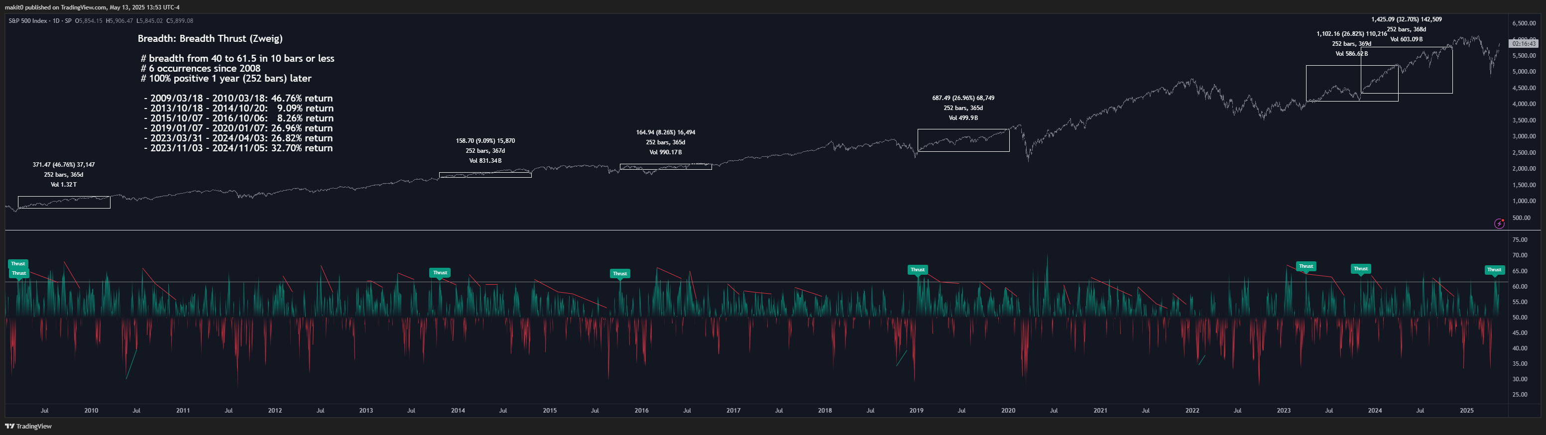Click the 75.00 indicator scale label

click(x=1520, y=240)
